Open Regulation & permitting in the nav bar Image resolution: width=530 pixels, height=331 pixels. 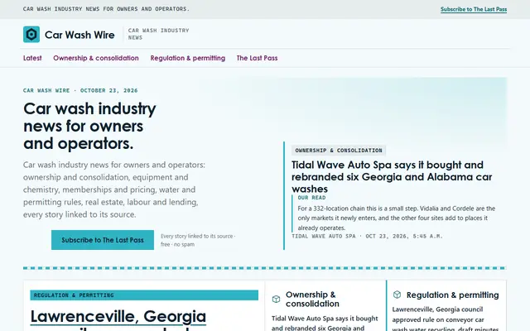point(188,58)
